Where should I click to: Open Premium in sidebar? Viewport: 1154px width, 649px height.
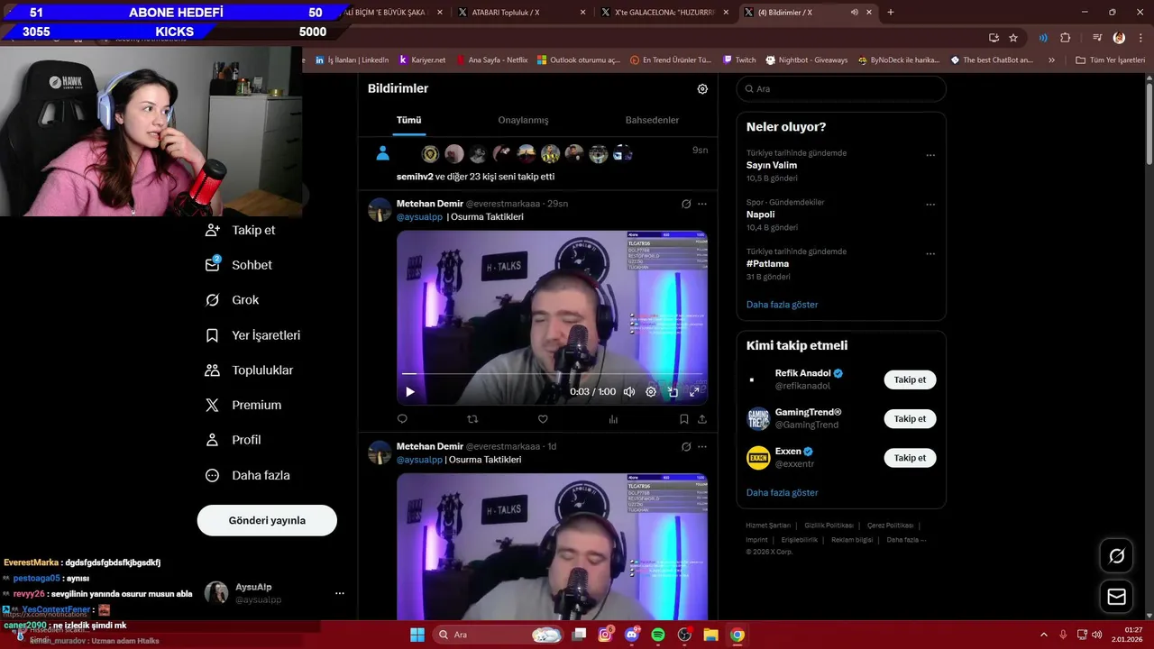pos(243,406)
